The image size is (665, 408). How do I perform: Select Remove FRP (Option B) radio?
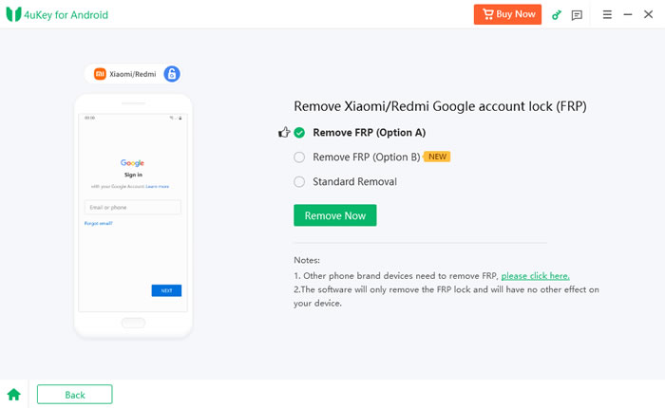(299, 158)
